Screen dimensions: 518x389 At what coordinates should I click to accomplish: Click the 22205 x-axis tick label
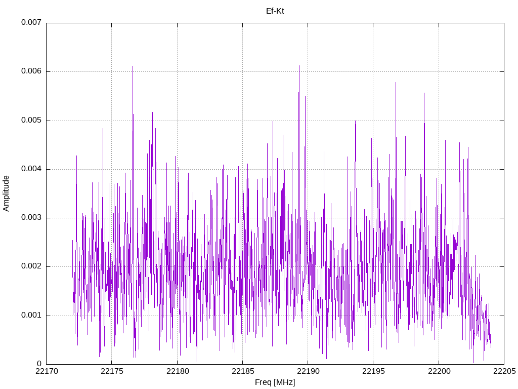pyautogui.click(x=504, y=371)
